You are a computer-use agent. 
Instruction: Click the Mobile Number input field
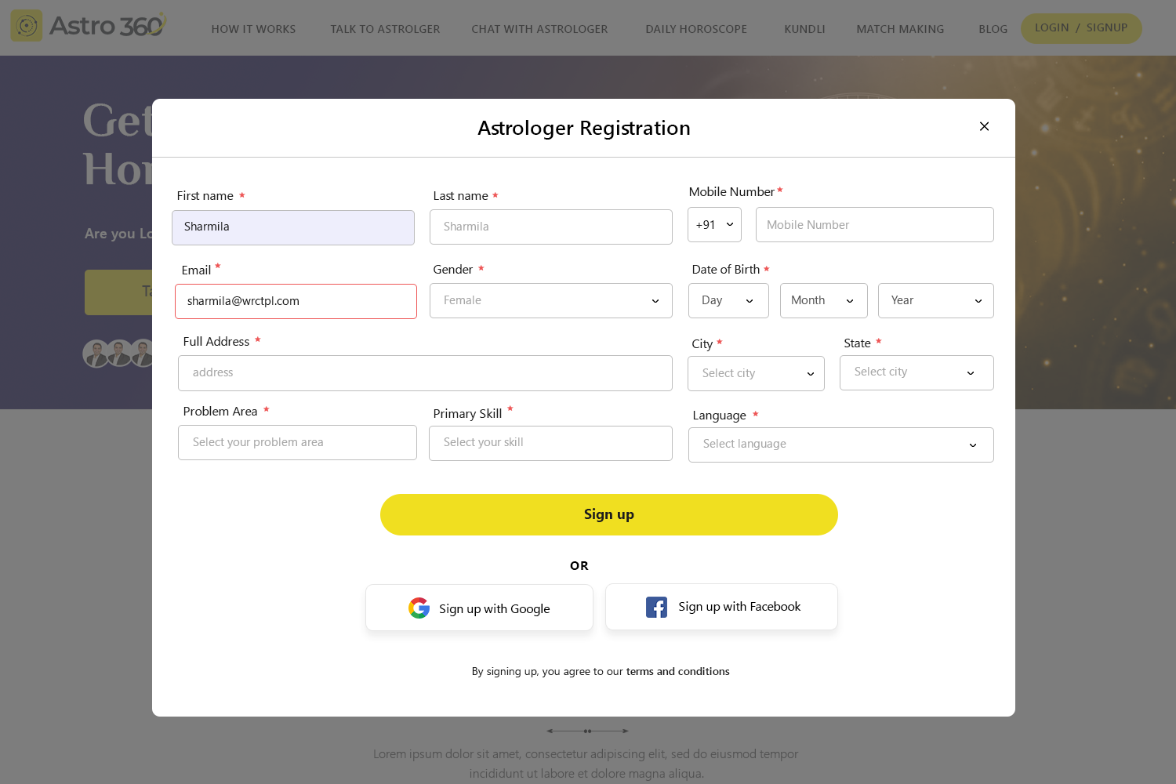point(874,225)
